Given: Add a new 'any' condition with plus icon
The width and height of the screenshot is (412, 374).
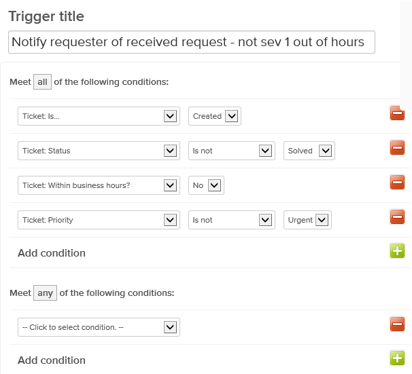Looking at the screenshot, I should (397, 358).
